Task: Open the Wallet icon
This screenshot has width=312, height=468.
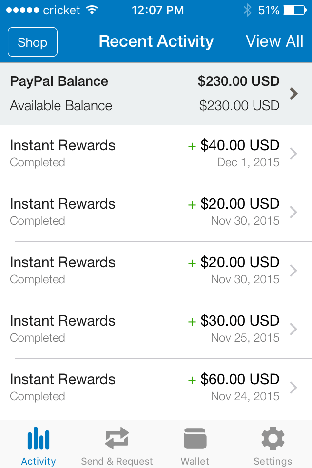Action: click(195, 438)
